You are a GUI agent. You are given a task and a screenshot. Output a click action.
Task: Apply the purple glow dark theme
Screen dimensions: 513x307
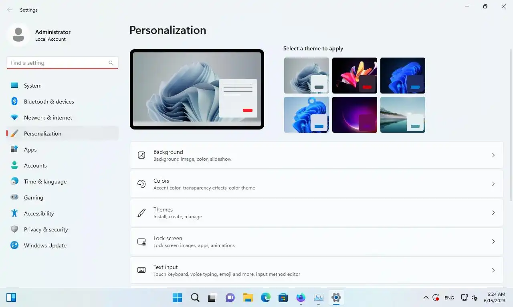355,115
